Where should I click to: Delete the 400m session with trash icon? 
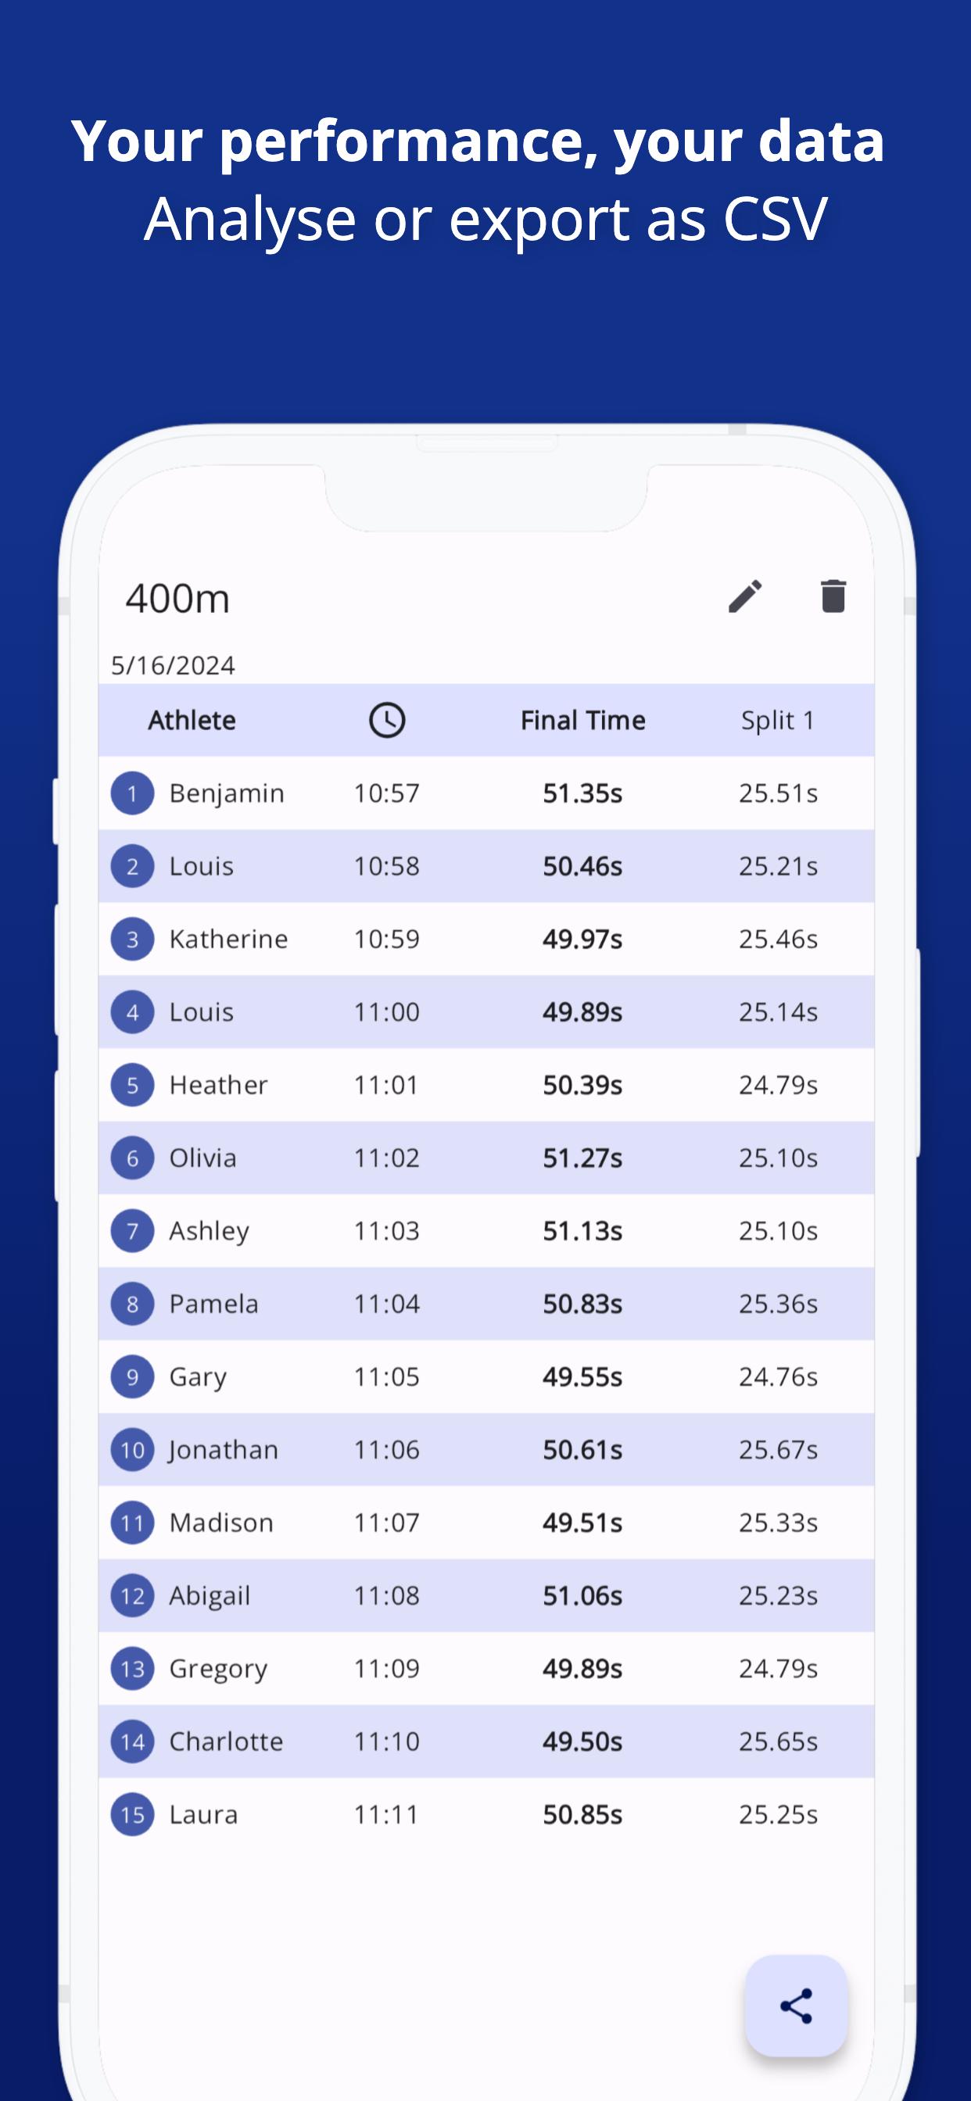pyautogui.click(x=833, y=596)
